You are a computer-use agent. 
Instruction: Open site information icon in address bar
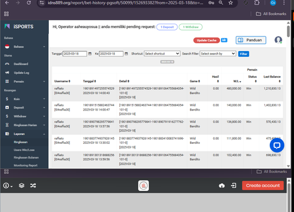pos(42,3)
